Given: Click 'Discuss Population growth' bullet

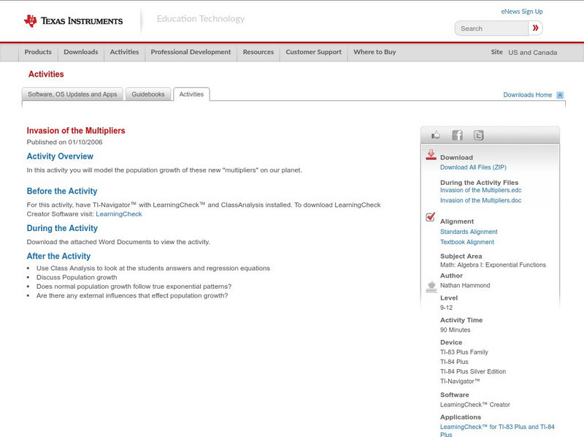Looking at the screenshot, I should [x=77, y=278].
